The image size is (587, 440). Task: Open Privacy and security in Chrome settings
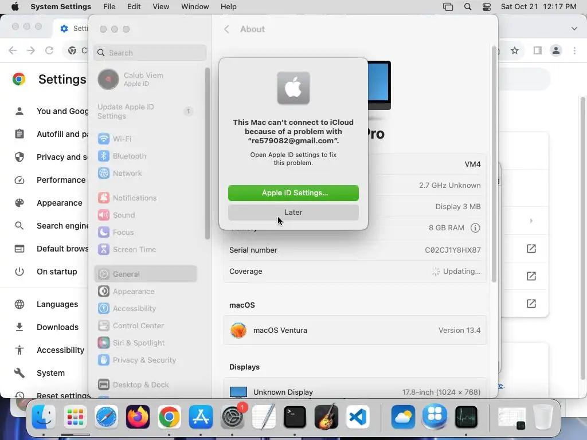[x=52, y=157]
